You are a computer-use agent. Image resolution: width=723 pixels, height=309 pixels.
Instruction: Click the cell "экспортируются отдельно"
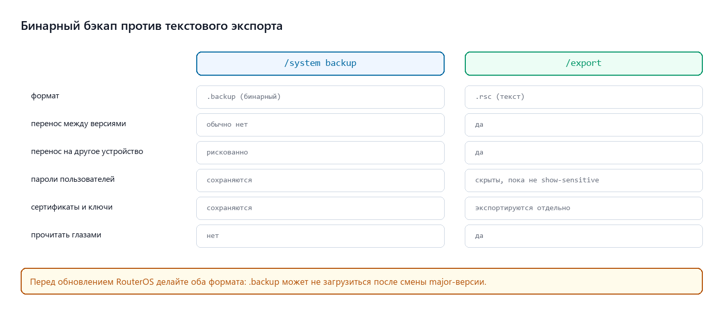[584, 208]
